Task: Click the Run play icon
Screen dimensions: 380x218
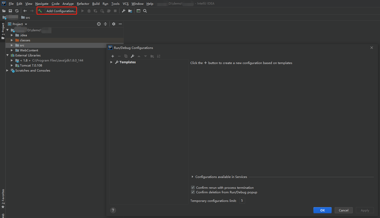Action: (x=82, y=11)
